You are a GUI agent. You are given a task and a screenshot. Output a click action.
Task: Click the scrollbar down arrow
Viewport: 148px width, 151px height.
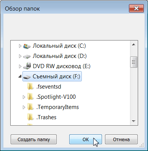coord(134,121)
